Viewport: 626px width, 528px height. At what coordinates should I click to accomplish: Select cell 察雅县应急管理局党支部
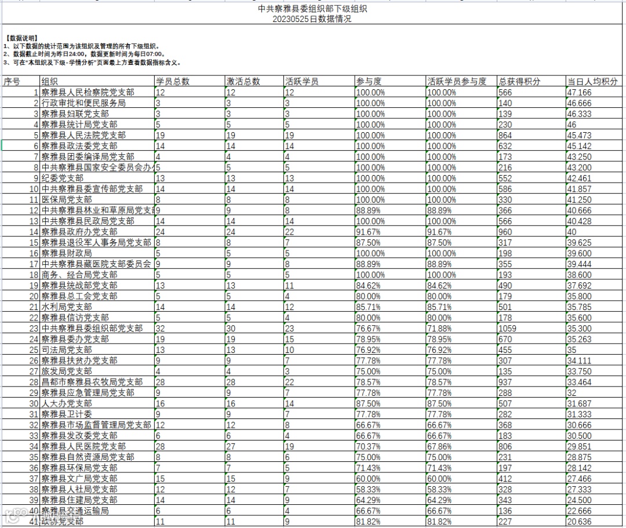pyautogui.click(x=97, y=393)
